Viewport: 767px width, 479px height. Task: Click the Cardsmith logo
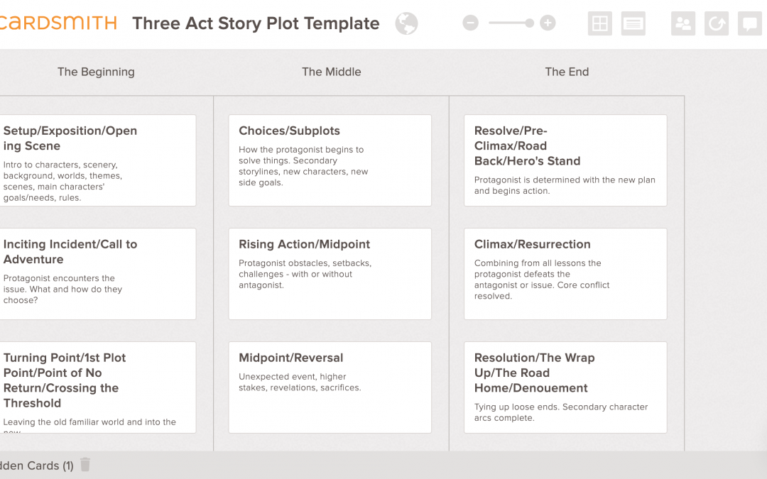tap(58, 23)
